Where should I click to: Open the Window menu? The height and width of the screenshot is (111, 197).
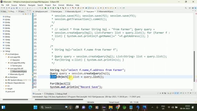70,5
